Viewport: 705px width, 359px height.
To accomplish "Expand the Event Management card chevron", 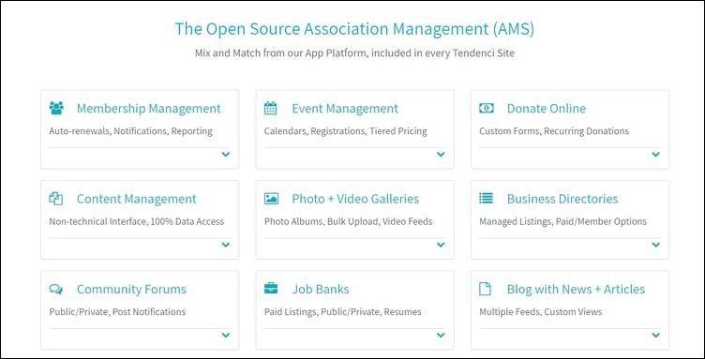I will click(x=441, y=154).
